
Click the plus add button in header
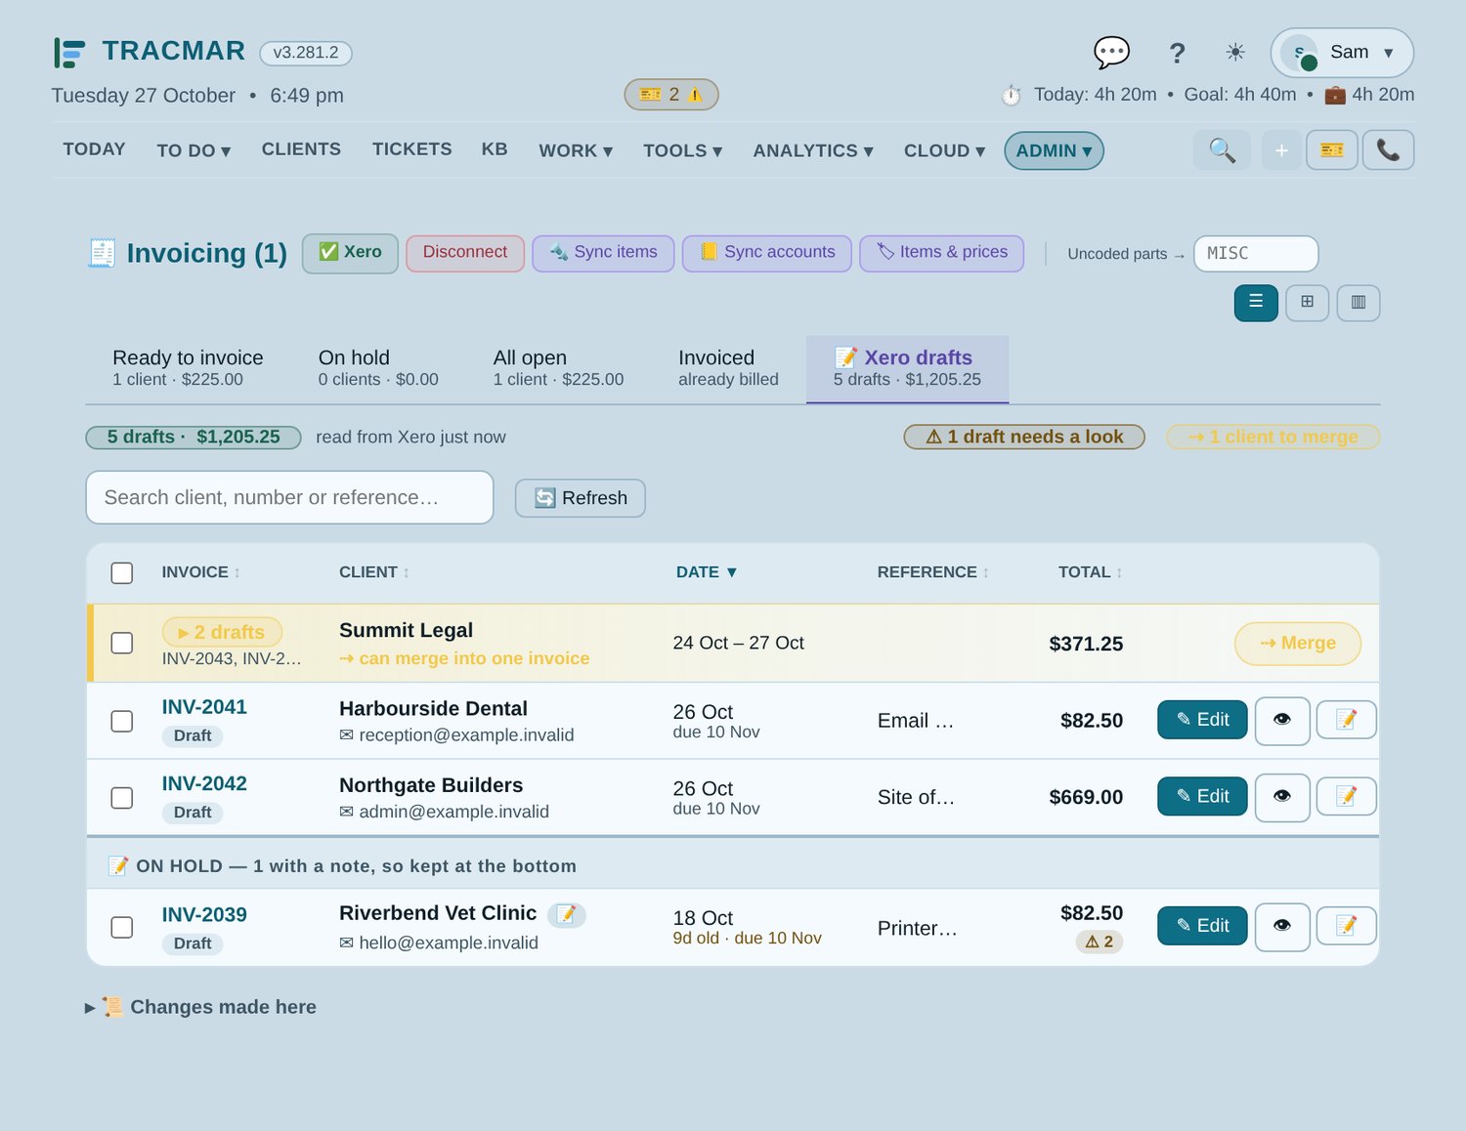pyautogui.click(x=1281, y=150)
